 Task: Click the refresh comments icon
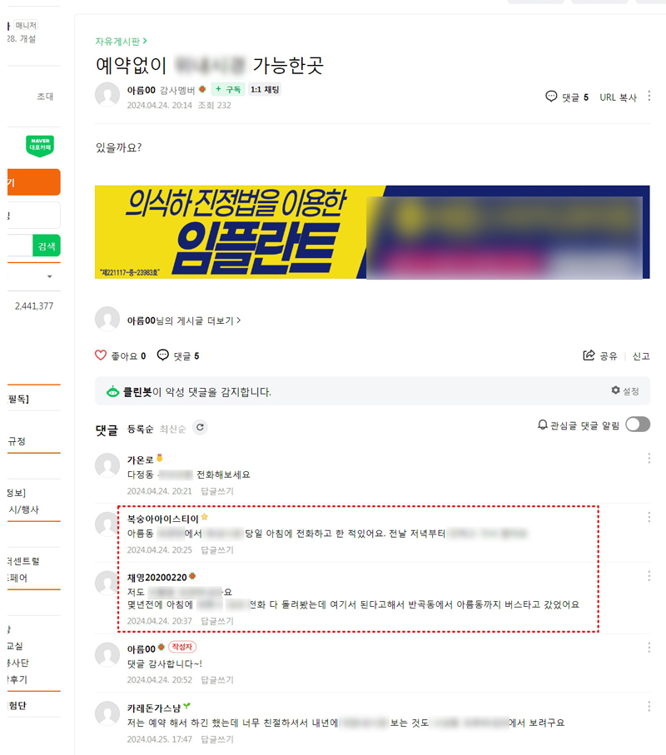pos(200,427)
